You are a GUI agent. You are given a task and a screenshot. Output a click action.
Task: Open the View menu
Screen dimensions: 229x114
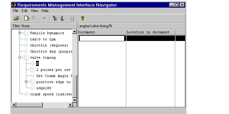[34, 11]
